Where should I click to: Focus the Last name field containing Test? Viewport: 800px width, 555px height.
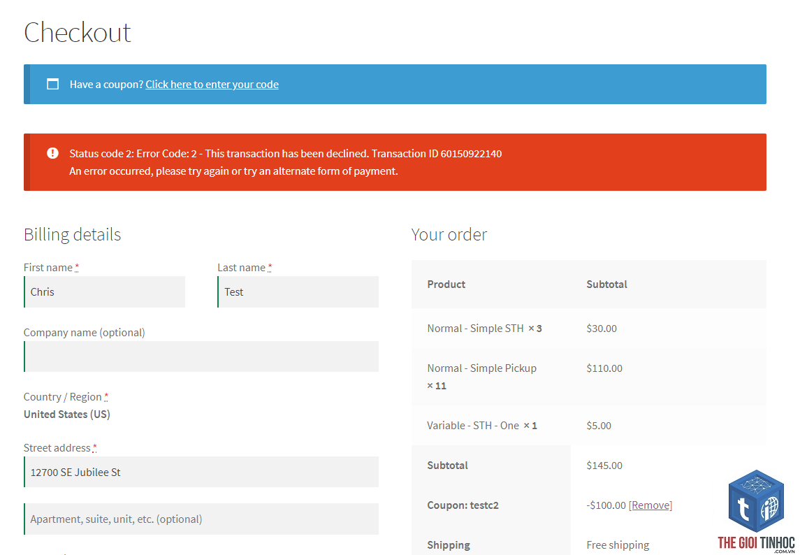(x=298, y=292)
